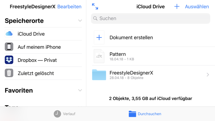
Task: Tap Auswählen to select files
Action: point(197,7)
